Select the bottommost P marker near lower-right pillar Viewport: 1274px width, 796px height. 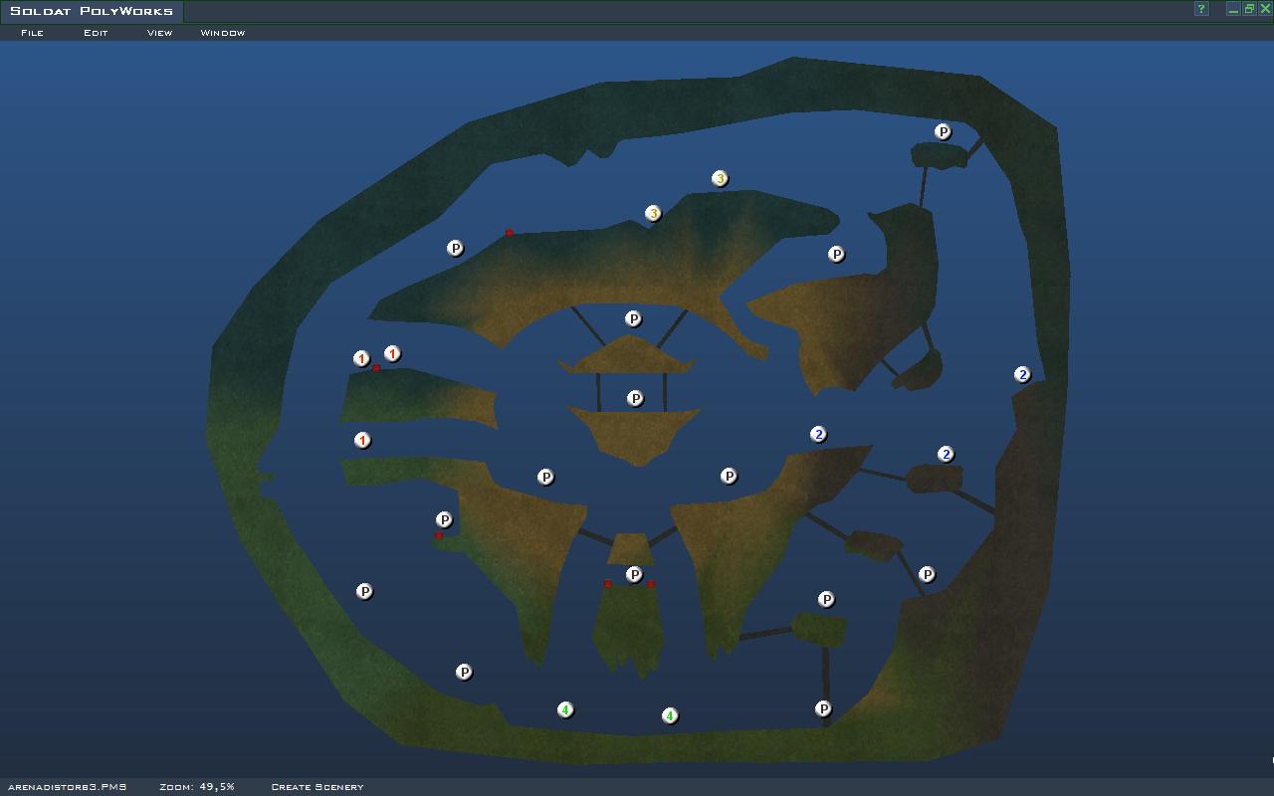(823, 709)
